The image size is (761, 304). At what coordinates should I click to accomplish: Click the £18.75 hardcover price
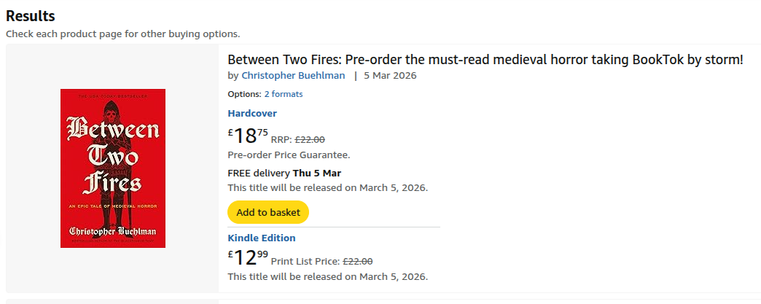(248, 136)
